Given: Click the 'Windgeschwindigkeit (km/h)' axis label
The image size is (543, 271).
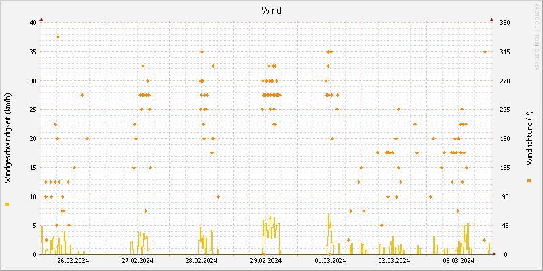Looking at the screenshot, I should [x=8, y=138].
